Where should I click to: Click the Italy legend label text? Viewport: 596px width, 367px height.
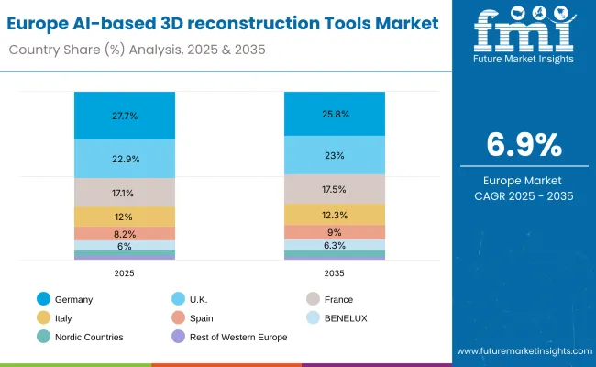coord(63,318)
